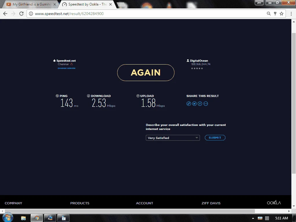Screen dimensions: 296x222
Task: Click the DigitalOcean provider name
Action: click(x=199, y=60)
